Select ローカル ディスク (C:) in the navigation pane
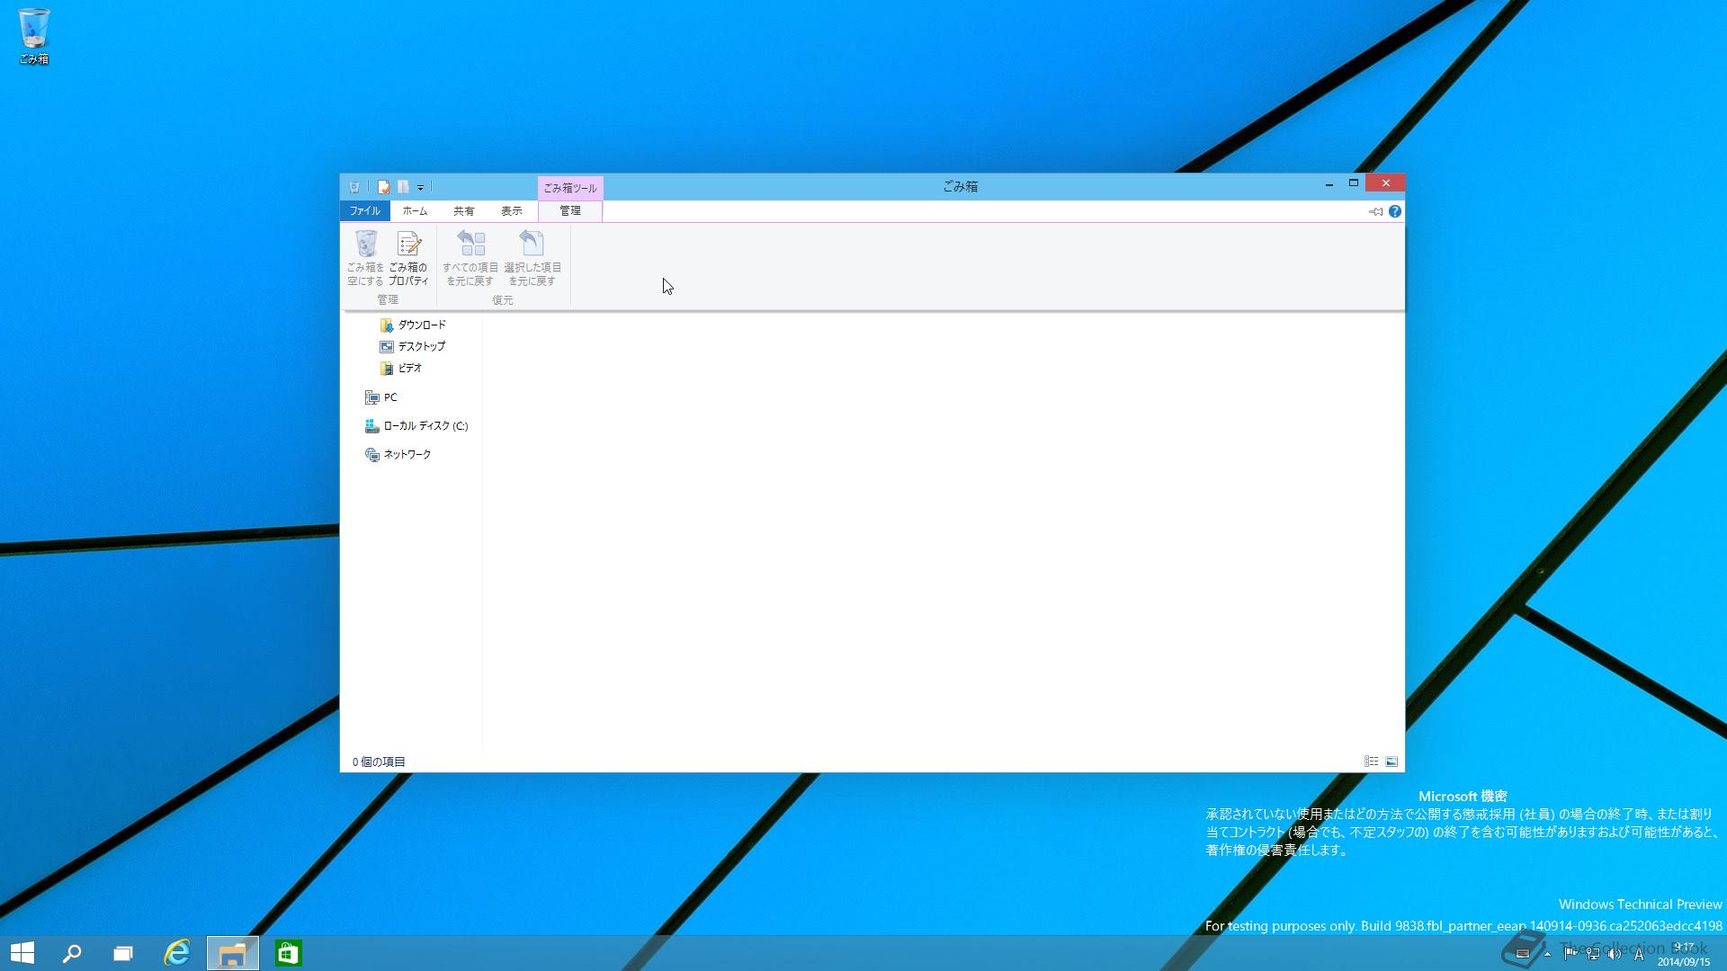The height and width of the screenshot is (971, 1727). click(416, 425)
